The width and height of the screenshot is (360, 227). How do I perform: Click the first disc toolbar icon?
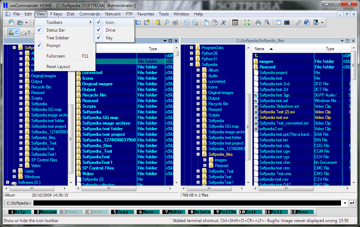pyautogui.click(x=187, y=22)
